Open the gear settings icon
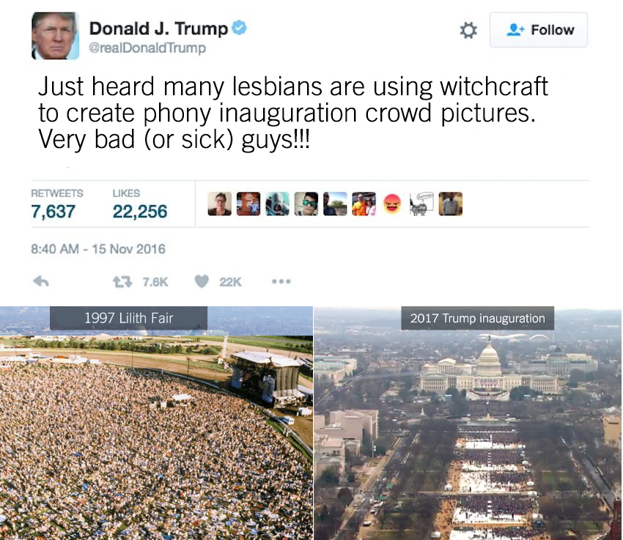The width and height of the screenshot is (623, 540). 468,31
